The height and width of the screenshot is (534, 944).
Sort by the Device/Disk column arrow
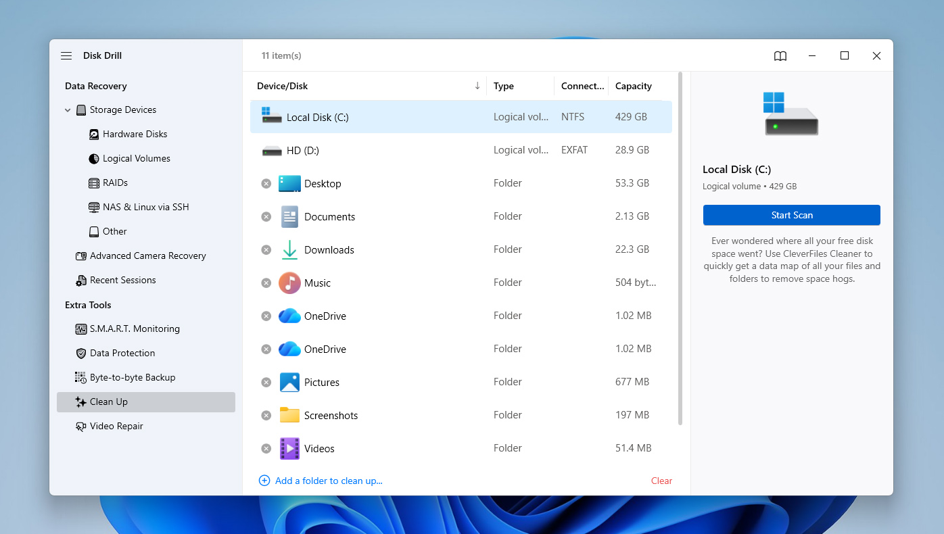[477, 86]
